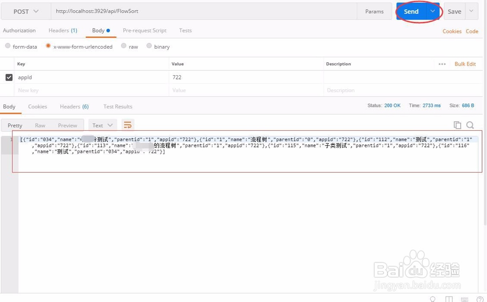The width and height of the screenshot is (487, 302).
Task: Switch to the Preview response view
Action: tap(68, 124)
